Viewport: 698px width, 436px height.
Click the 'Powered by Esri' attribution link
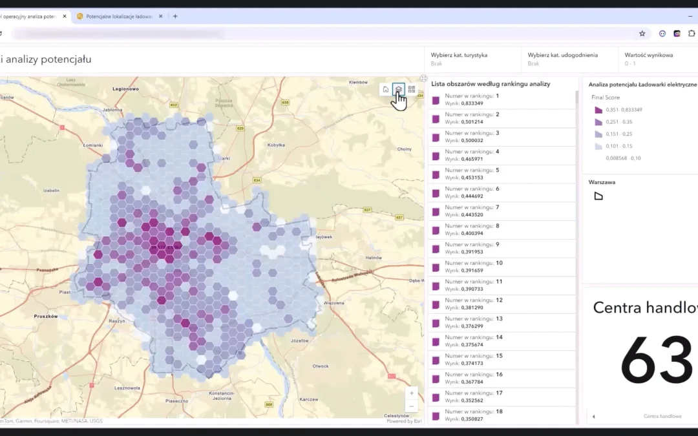[404, 421]
